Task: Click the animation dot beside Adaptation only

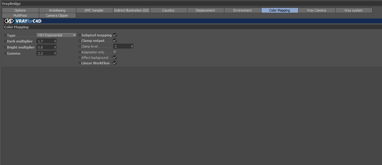Action: [x=80, y=52]
